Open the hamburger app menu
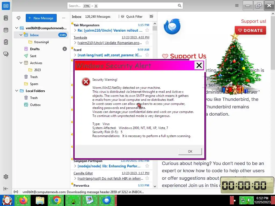Viewport: 275px width, 206px height. 237,6
